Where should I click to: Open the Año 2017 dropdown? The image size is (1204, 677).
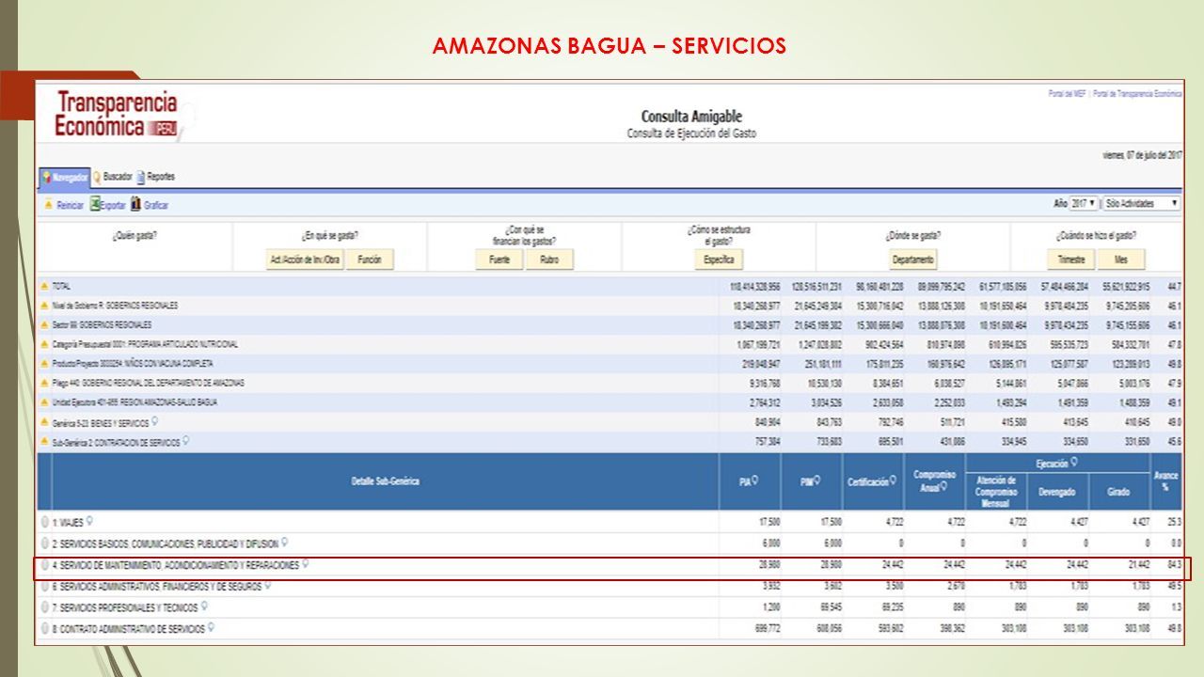coord(1084,203)
